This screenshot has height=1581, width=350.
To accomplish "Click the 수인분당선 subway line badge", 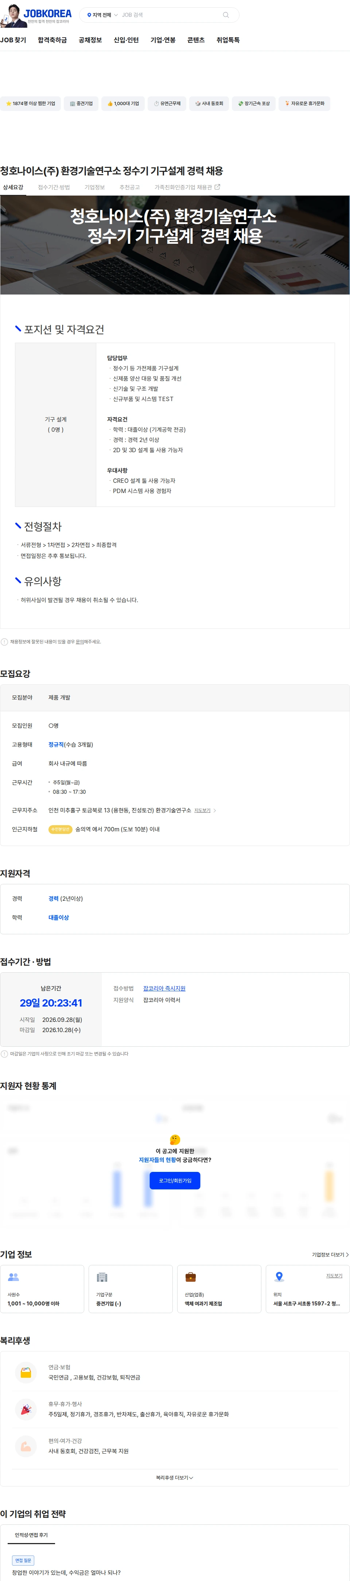I will [60, 829].
